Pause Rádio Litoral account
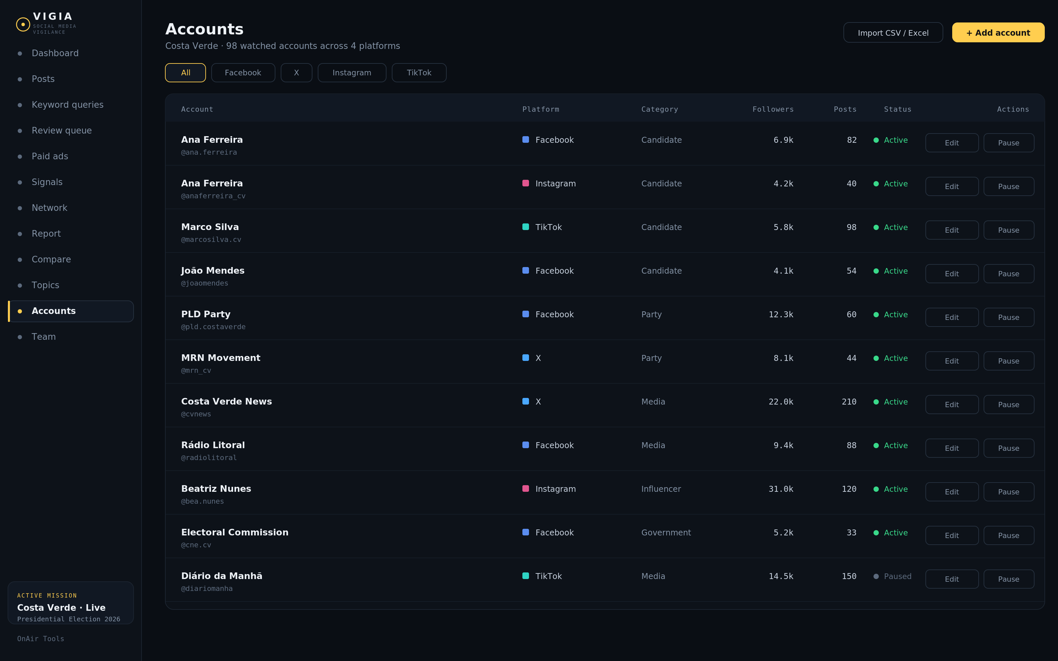1058x661 pixels. pos(1009,448)
